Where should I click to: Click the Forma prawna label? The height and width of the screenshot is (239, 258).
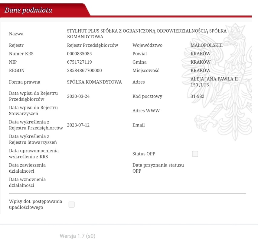[24, 82]
